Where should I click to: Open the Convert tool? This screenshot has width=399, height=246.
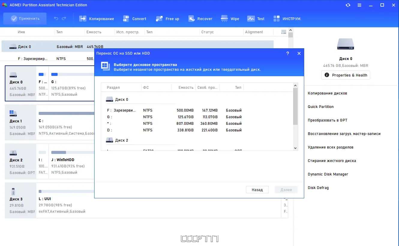(x=135, y=19)
